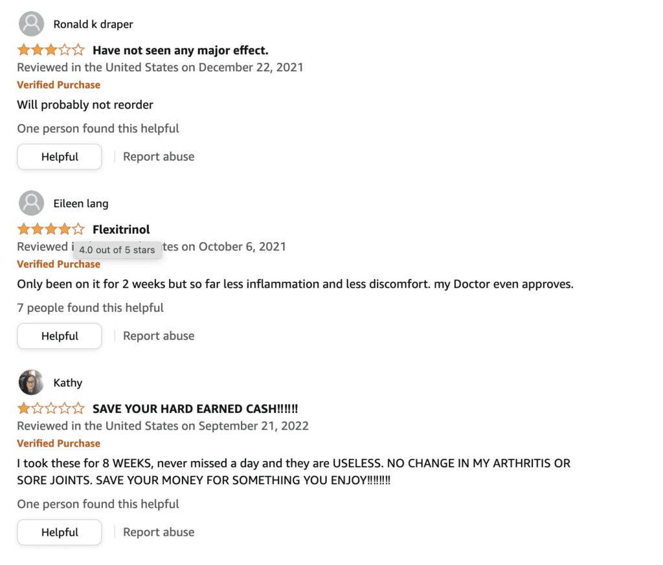This screenshot has width=663, height=565.
Task: Mark Ronald k draper's review as Helpful
Action: coord(60,157)
